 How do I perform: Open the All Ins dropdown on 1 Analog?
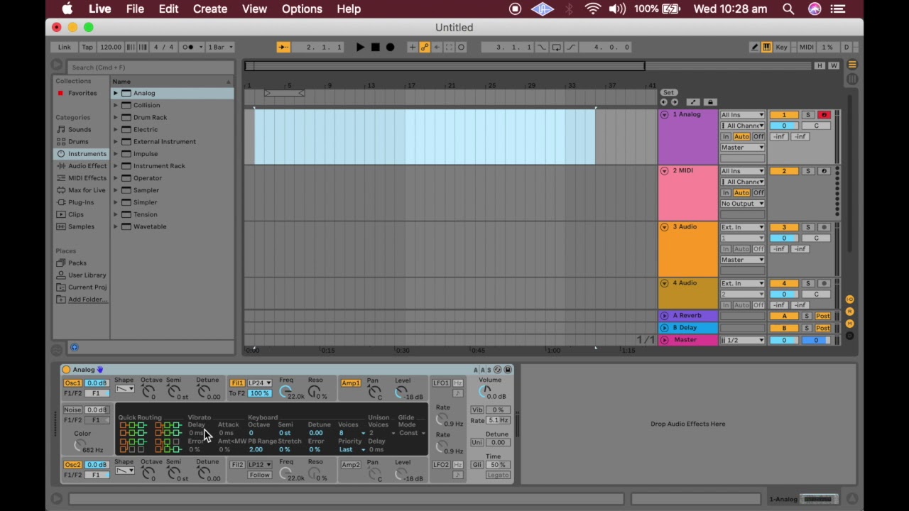coord(743,115)
